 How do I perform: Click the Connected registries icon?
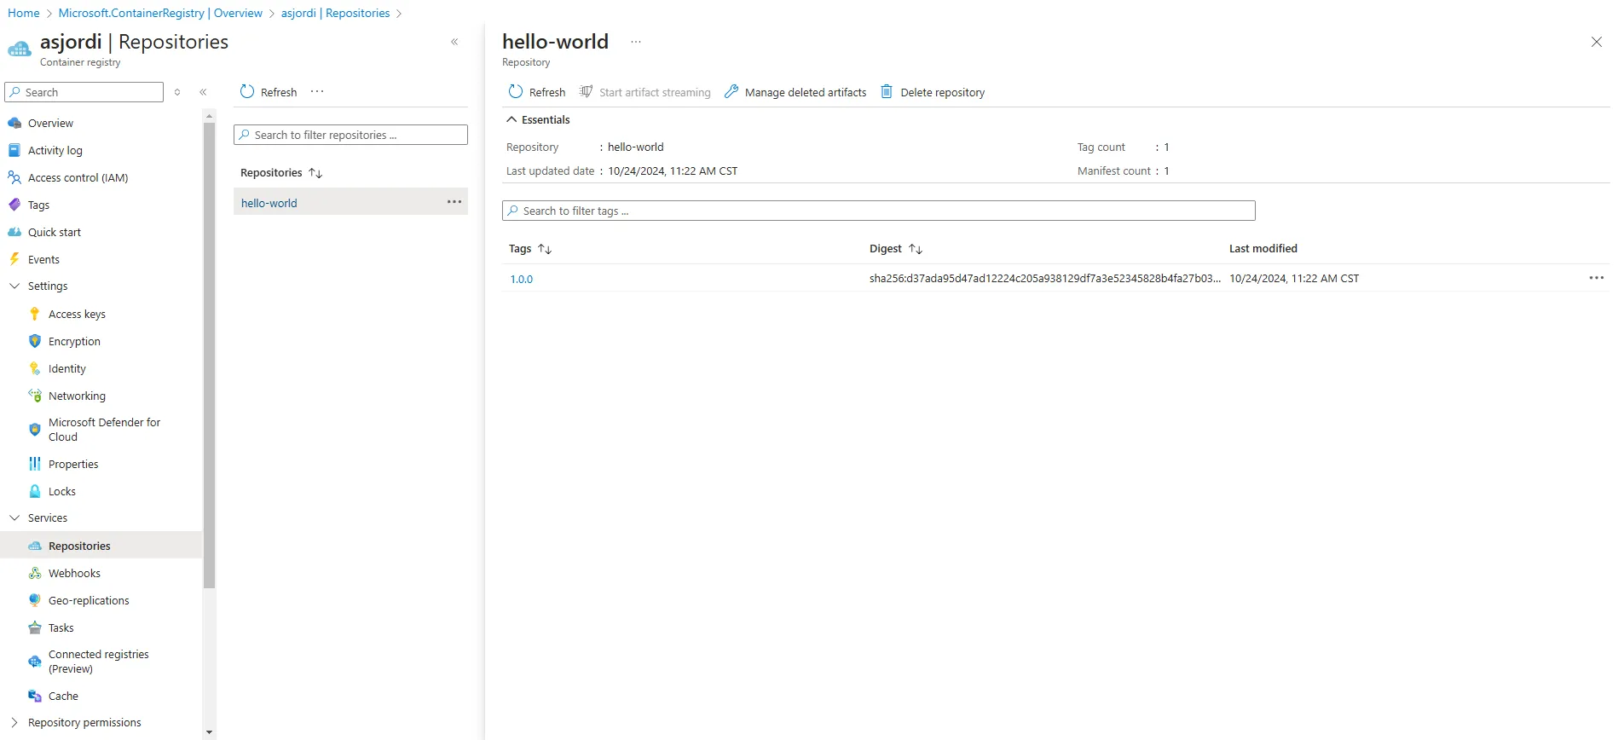pos(35,662)
